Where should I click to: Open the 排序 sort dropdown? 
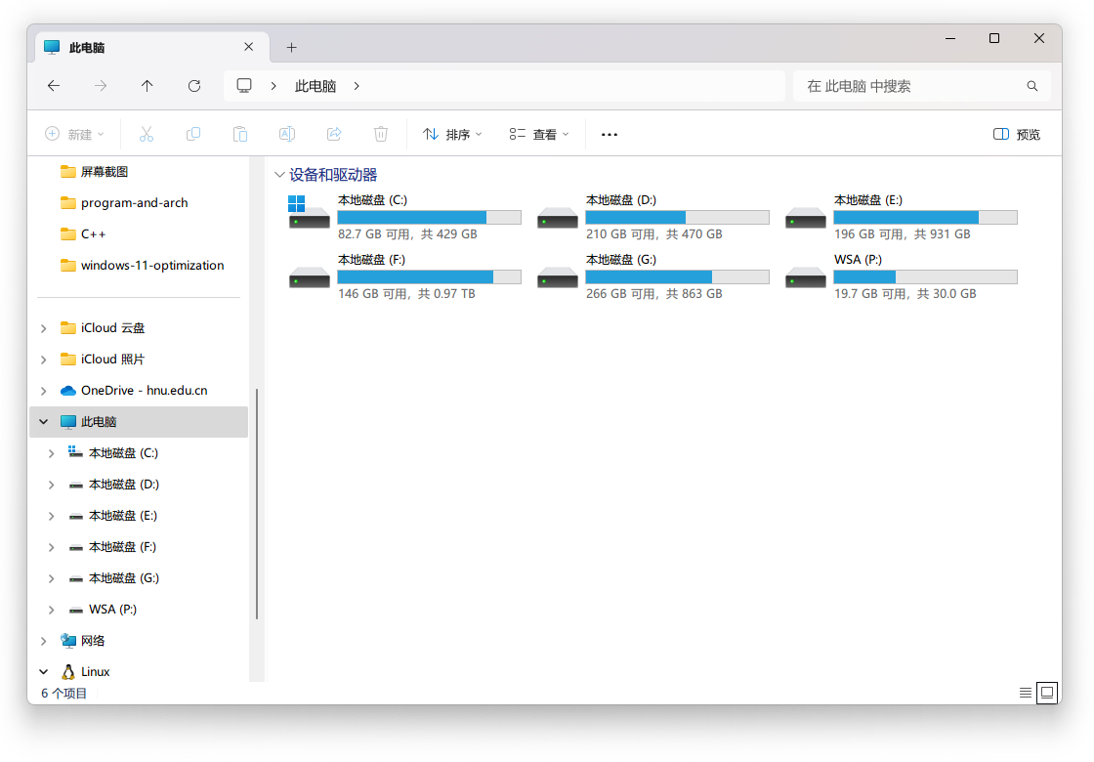451,134
